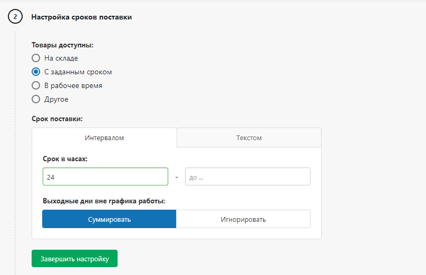Click the "Настройка сроков поставки" step heading

(x=81, y=17)
